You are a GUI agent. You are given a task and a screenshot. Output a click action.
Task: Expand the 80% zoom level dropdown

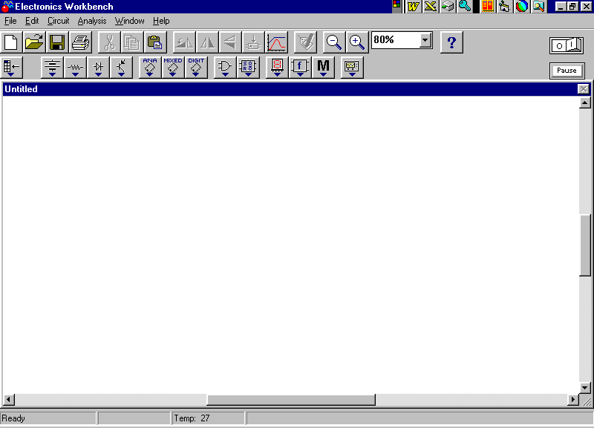[x=425, y=40]
